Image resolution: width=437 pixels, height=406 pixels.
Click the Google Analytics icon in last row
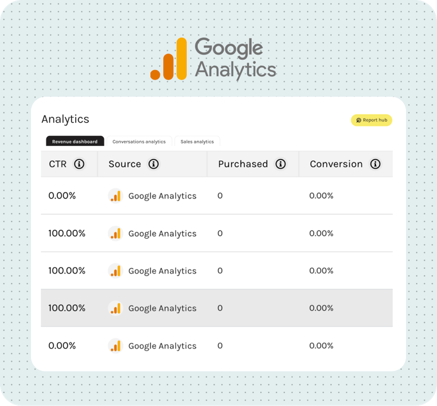115,346
